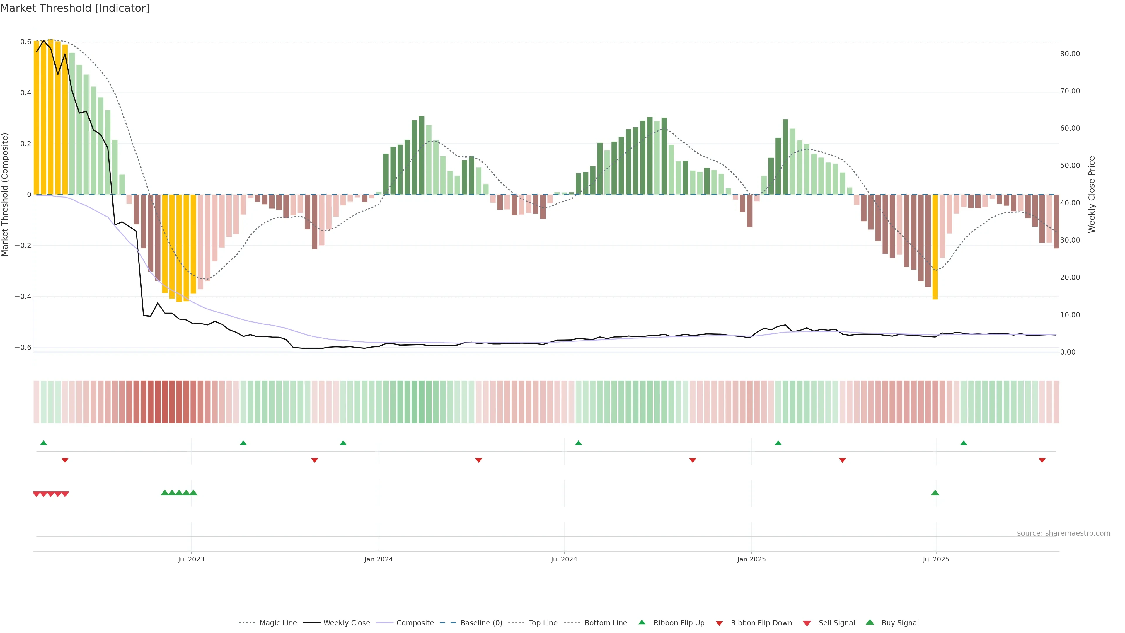Click the Ribbon Flip Down legend triangle
The width and height of the screenshot is (1125, 633).
click(719, 623)
